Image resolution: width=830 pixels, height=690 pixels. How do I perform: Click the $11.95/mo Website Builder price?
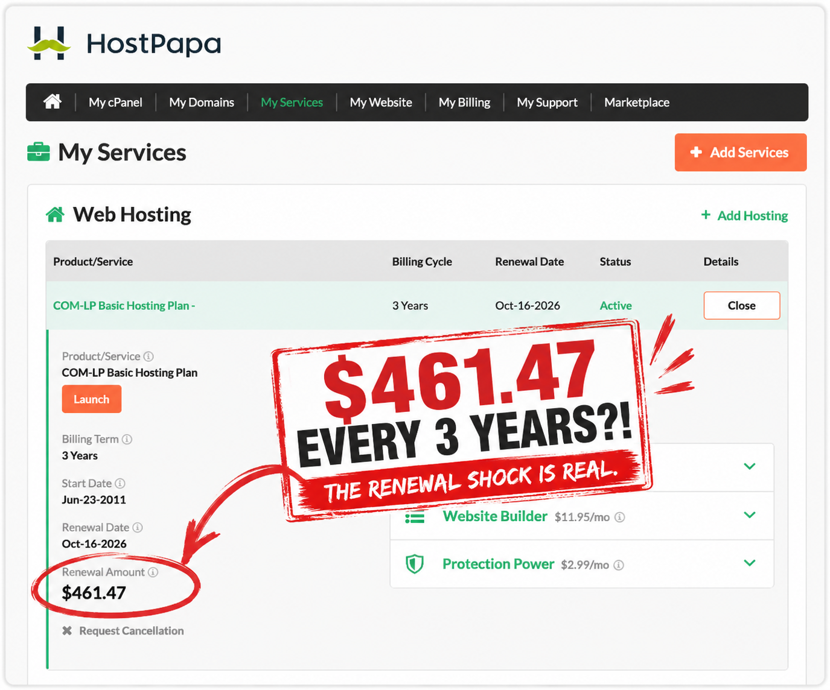[x=582, y=517]
